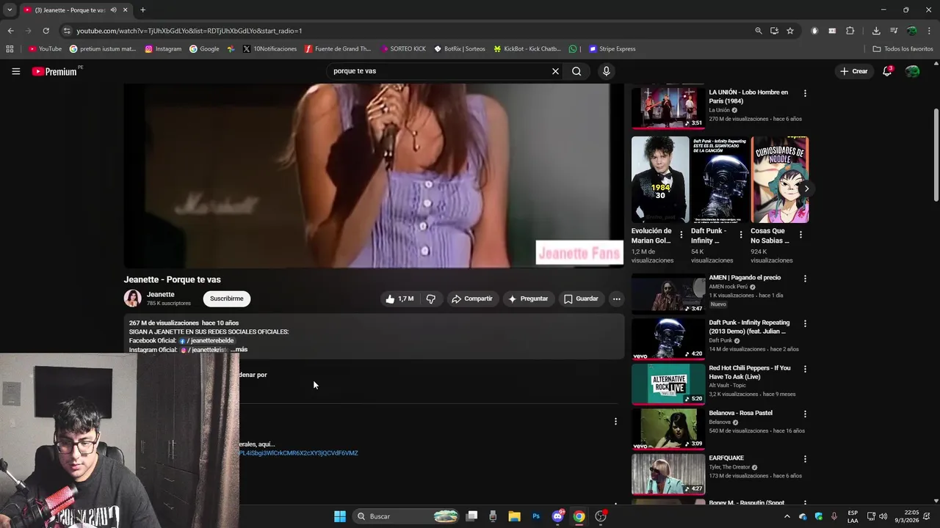Reload the page with the refresh icon
Image resolution: width=940 pixels, height=528 pixels.
pyautogui.click(x=46, y=31)
